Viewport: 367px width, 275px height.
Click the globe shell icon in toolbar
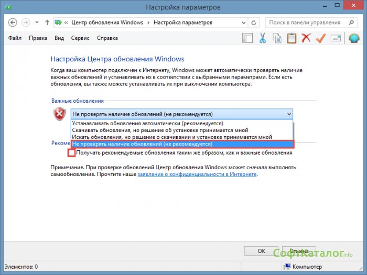(353, 38)
